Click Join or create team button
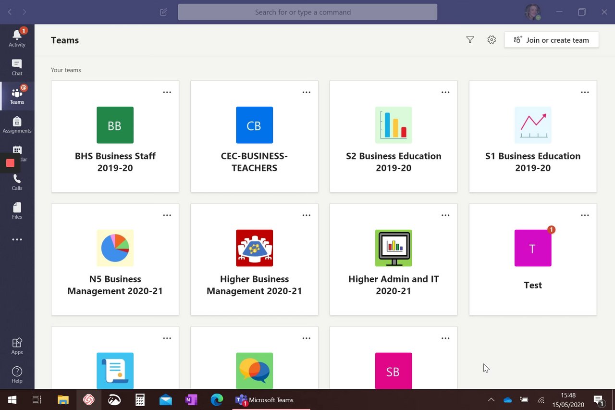615x410 pixels. click(552, 40)
